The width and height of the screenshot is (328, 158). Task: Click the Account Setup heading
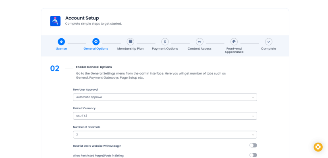[82, 18]
